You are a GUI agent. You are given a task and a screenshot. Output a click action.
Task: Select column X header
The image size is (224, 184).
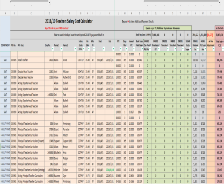211,13
